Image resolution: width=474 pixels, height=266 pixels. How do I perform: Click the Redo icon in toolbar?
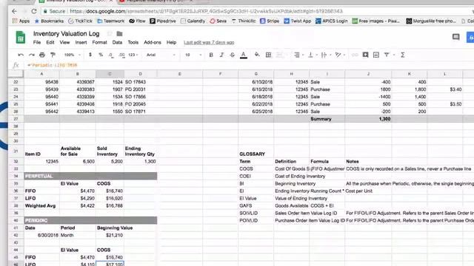(31, 55)
